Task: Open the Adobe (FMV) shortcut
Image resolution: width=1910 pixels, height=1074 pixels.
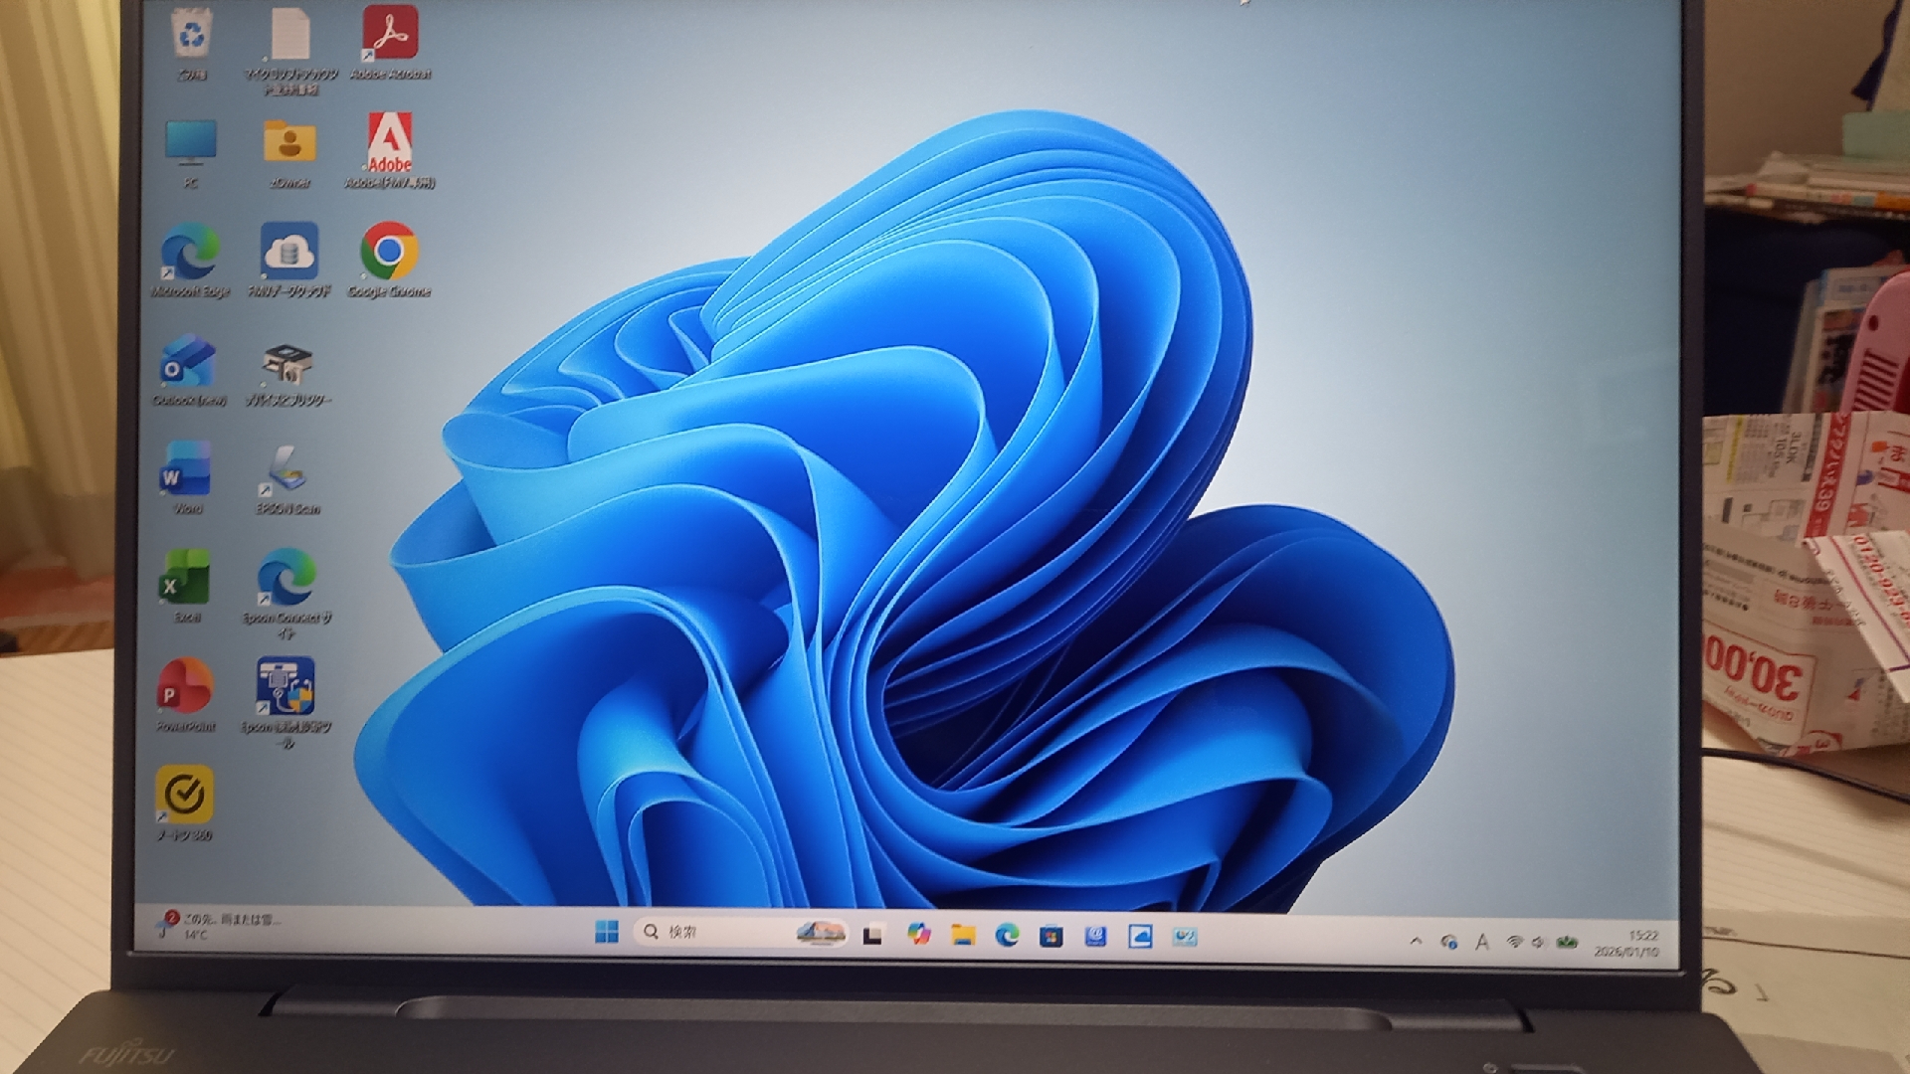Action: pos(390,151)
